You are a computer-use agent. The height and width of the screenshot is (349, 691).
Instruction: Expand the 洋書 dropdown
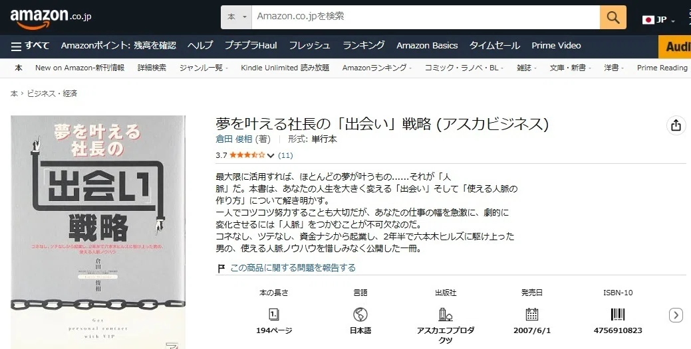(614, 68)
